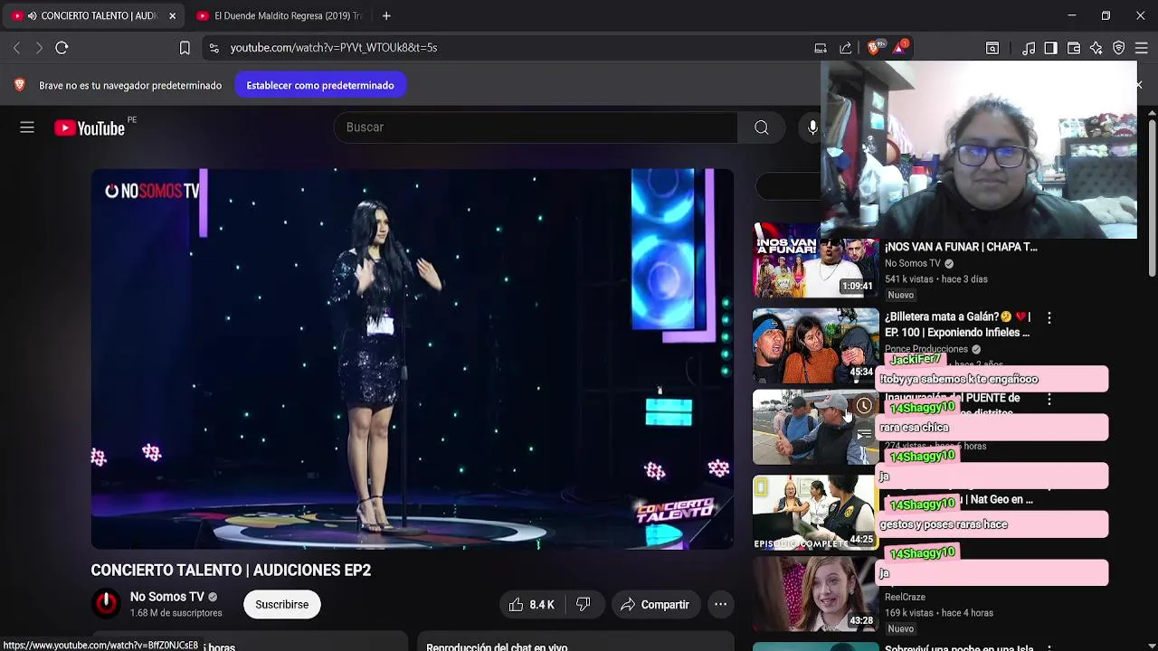Go back to the previous page
This screenshot has width=1158, height=651.
coord(16,48)
